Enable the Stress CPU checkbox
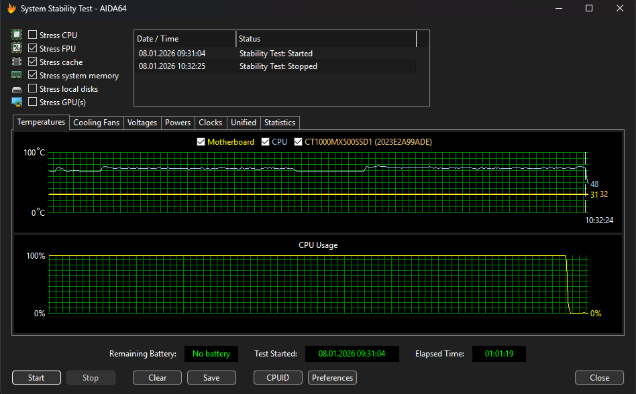The image size is (636, 394). [x=32, y=35]
